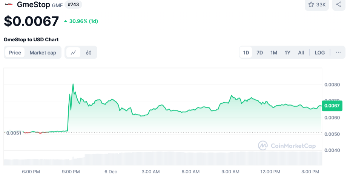Click the GmeStop to USD Chart heading
The image size is (350, 180).
(31, 39)
